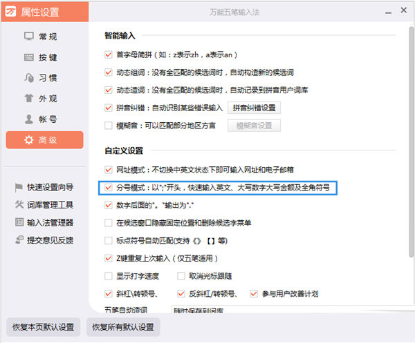Uncheck 分号模式 checkbox

109,188
